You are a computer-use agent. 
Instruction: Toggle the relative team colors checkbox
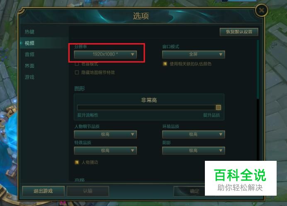[x=165, y=64]
